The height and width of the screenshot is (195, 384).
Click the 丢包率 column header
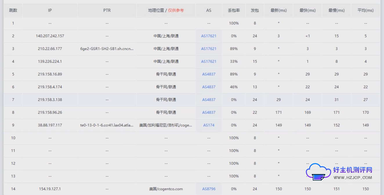click(234, 10)
